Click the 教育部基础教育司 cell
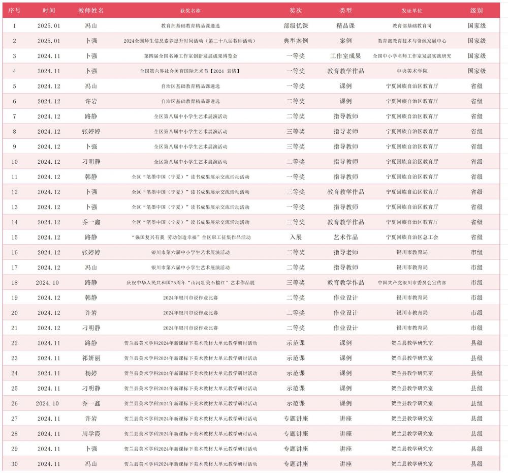This screenshot has width=508, height=473. pyautogui.click(x=412, y=25)
